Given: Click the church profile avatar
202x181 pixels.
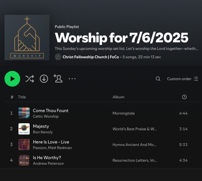Looking at the screenshot, I should pos(58,57).
